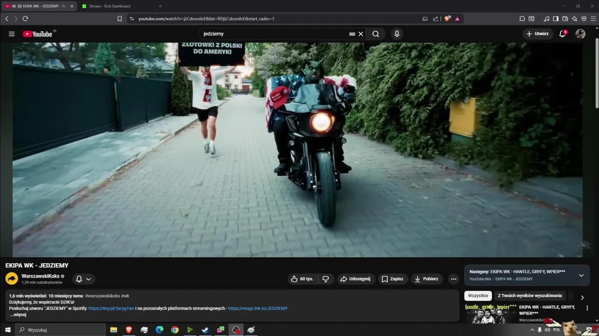Open the browser extensions puzzle icon
599x336 pixels.
click(522, 19)
